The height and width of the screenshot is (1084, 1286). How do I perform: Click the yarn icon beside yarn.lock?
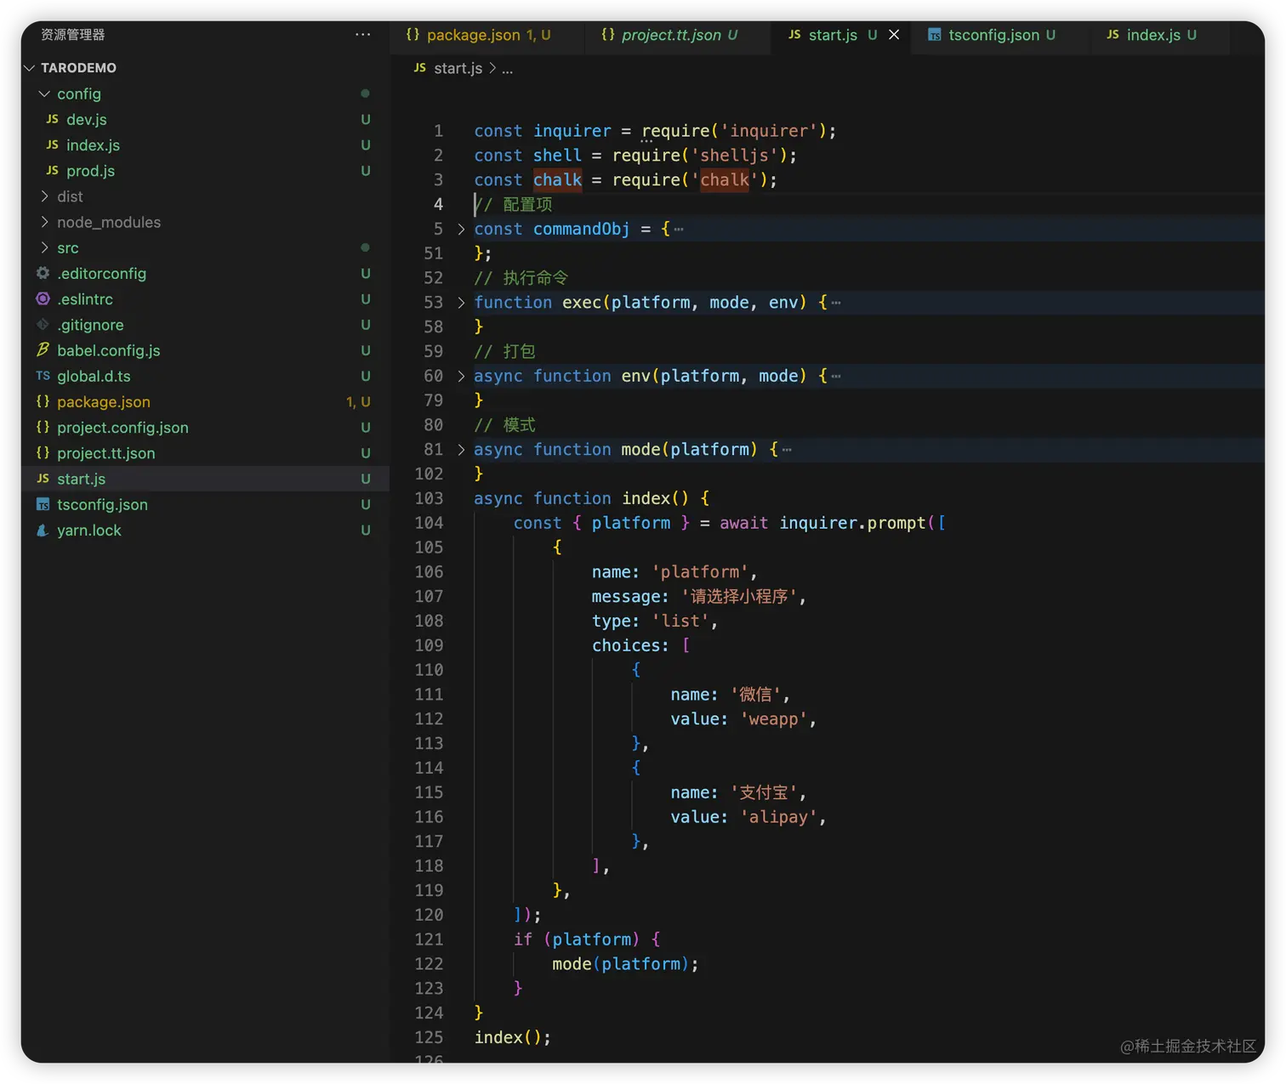click(x=43, y=530)
